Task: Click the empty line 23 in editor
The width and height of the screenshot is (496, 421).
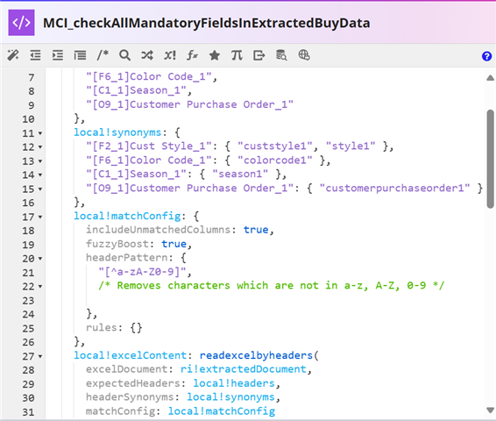Action: point(266,300)
